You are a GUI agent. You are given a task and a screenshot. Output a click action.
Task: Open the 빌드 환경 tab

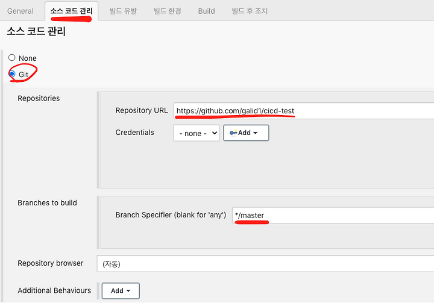coord(168,11)
